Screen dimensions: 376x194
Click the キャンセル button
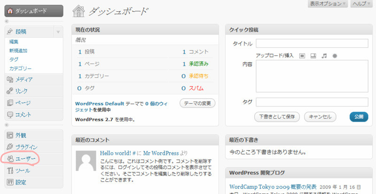tap(320, 117)
